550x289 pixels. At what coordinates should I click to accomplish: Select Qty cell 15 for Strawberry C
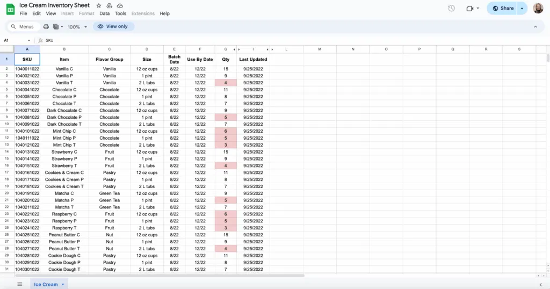click(x=226, y=152)
